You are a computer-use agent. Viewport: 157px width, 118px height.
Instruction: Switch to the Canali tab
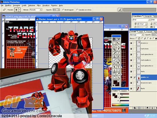click(140, 32)
